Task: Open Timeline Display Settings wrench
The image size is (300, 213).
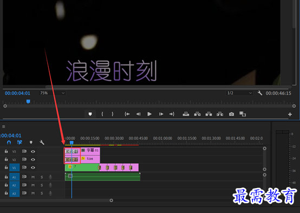Action: pyautogui.click(x=42, y=143)
